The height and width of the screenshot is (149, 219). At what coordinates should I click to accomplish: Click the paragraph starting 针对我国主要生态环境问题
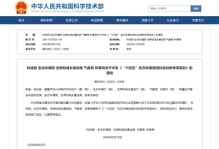pyautogui.click(x=109, y=109)
